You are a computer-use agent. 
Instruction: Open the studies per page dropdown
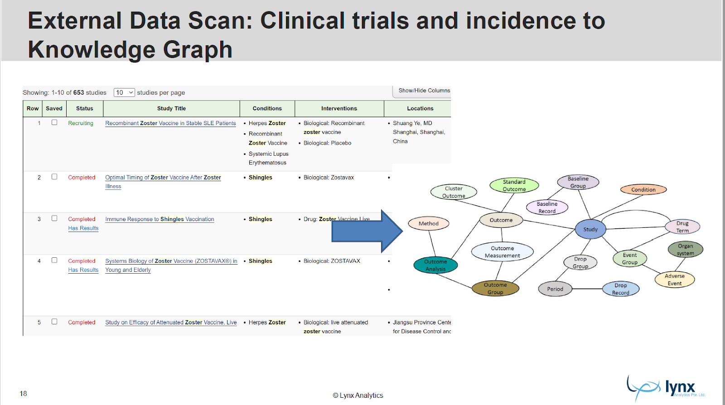pos(124,92)
